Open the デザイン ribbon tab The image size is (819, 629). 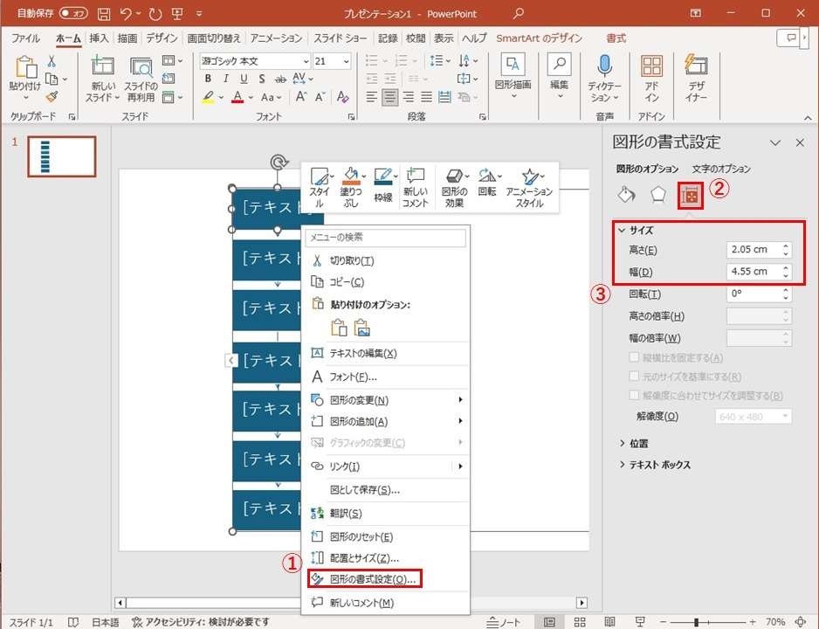click(x=161, y=38)
